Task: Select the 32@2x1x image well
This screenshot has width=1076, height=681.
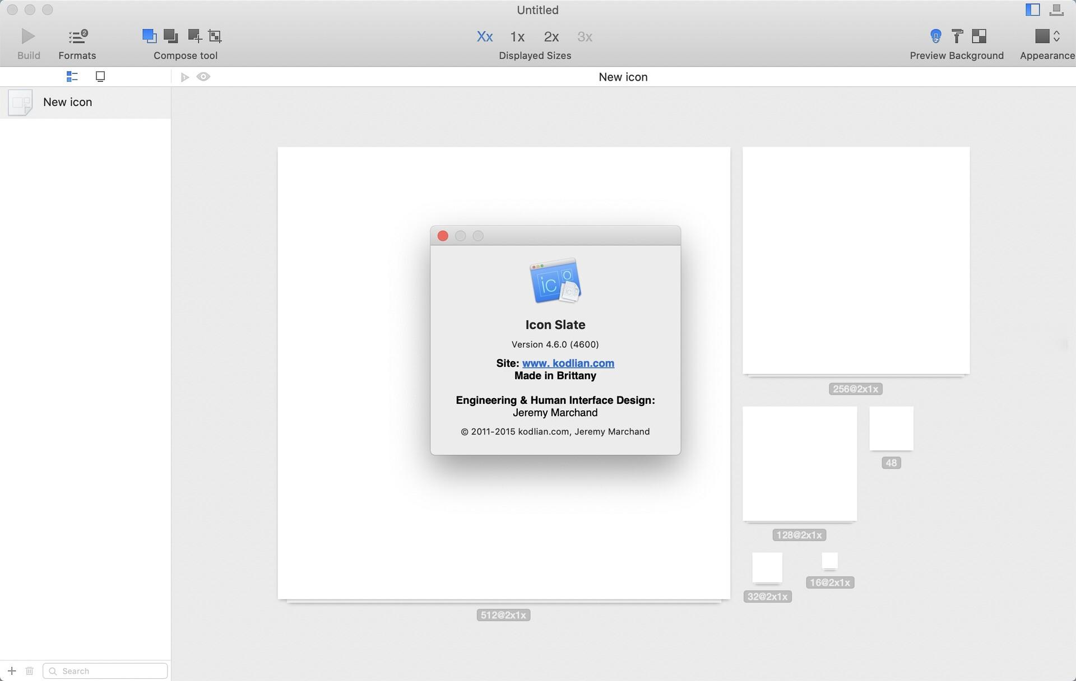Action: click(x=767, y=567)
